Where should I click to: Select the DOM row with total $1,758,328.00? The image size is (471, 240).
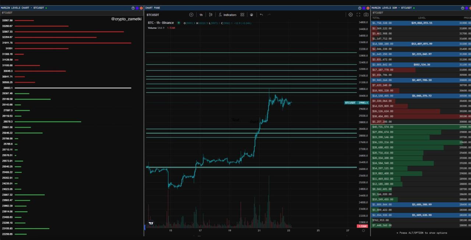coord(421,23)
